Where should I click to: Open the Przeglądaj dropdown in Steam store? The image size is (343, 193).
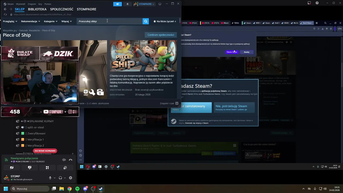click(10, 21)
